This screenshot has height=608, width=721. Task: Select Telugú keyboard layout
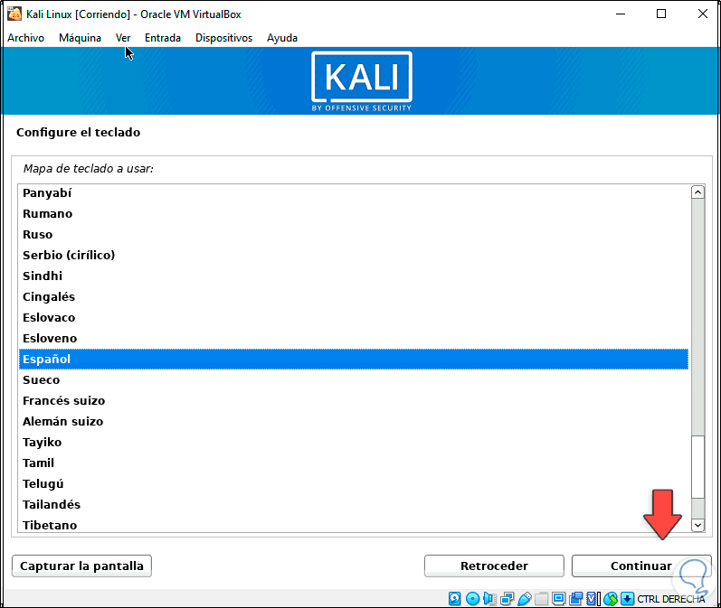354,483
